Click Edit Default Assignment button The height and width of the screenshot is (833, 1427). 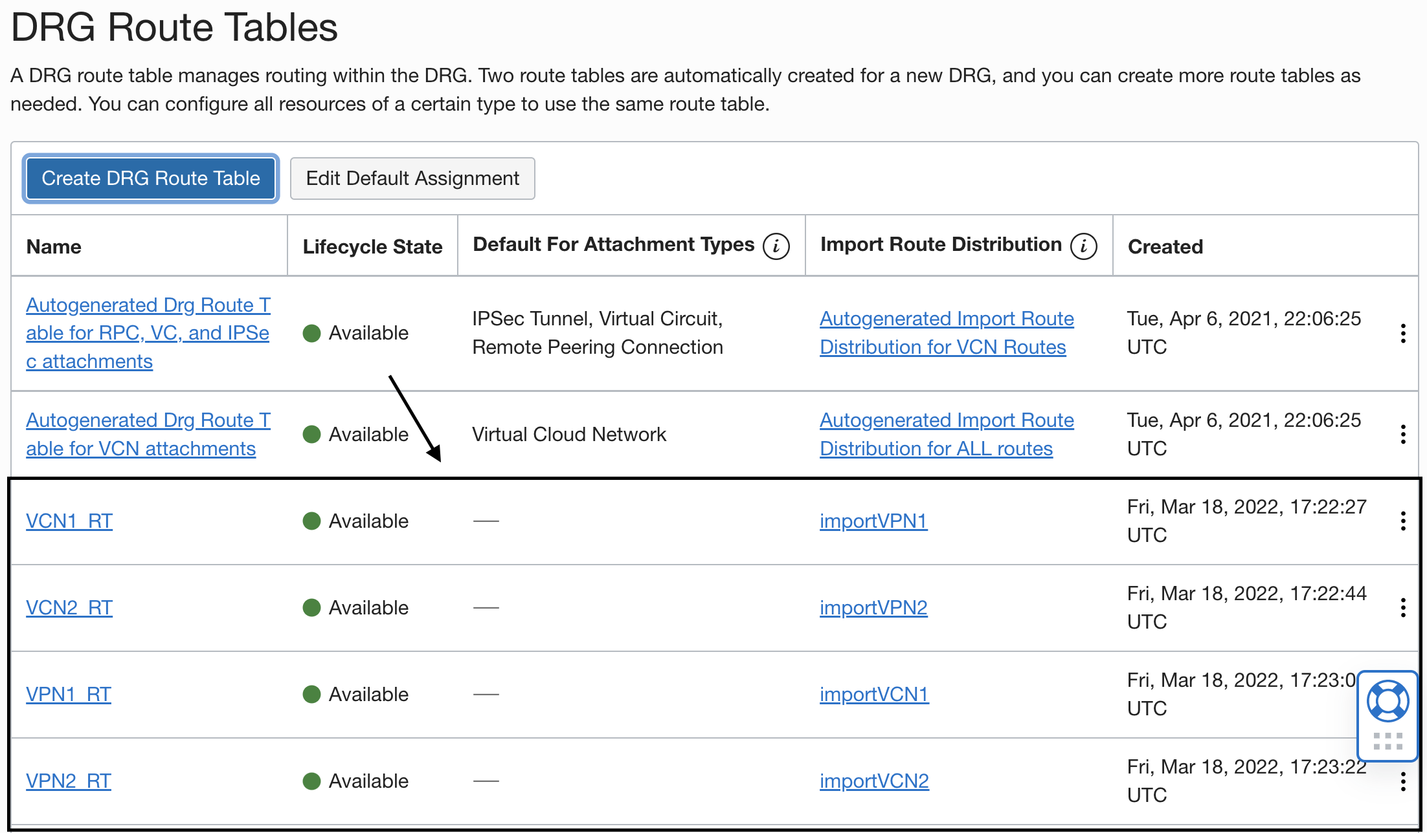pos(412,178)
